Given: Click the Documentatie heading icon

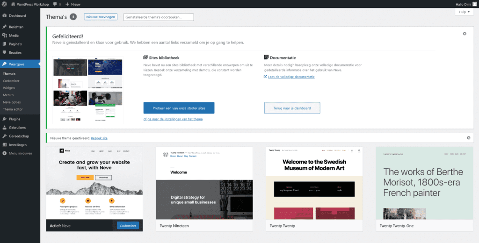Looking at the screenshot, I should pos(266,57).
